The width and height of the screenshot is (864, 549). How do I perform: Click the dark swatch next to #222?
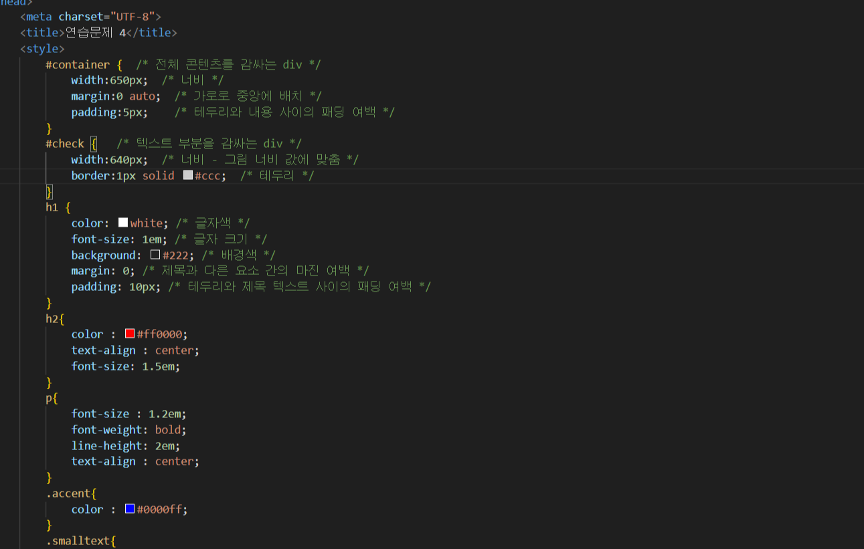(x=155, y=254)
